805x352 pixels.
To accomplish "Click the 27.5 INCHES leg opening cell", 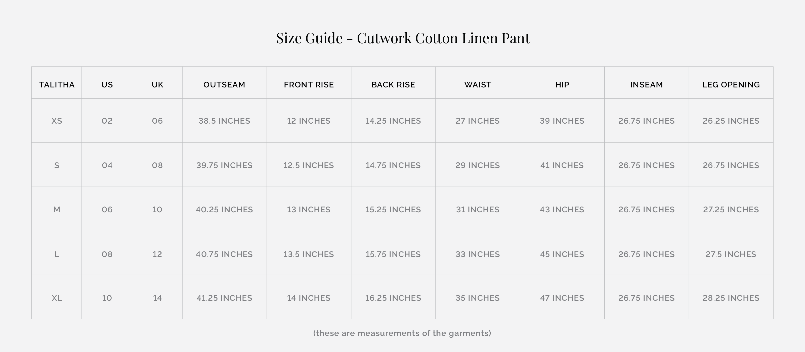I will click(x=731, y=254).
